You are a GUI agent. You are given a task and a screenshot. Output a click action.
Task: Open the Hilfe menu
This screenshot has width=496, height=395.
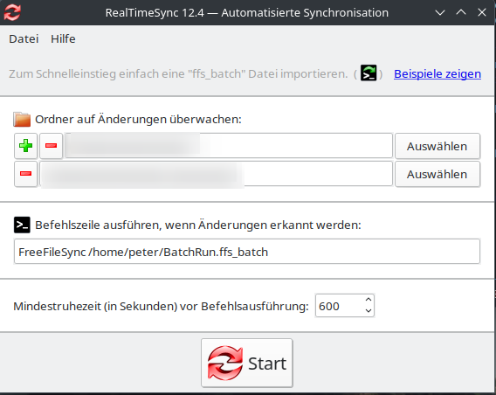63,39
